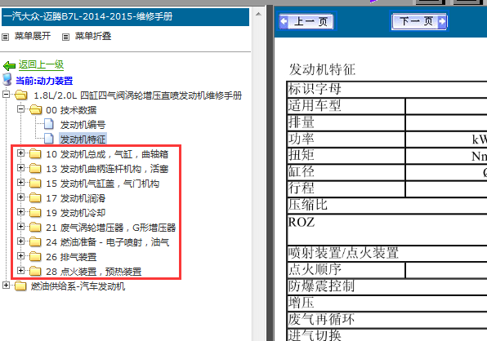Select 00 技术数据 label

pos(71,110)
